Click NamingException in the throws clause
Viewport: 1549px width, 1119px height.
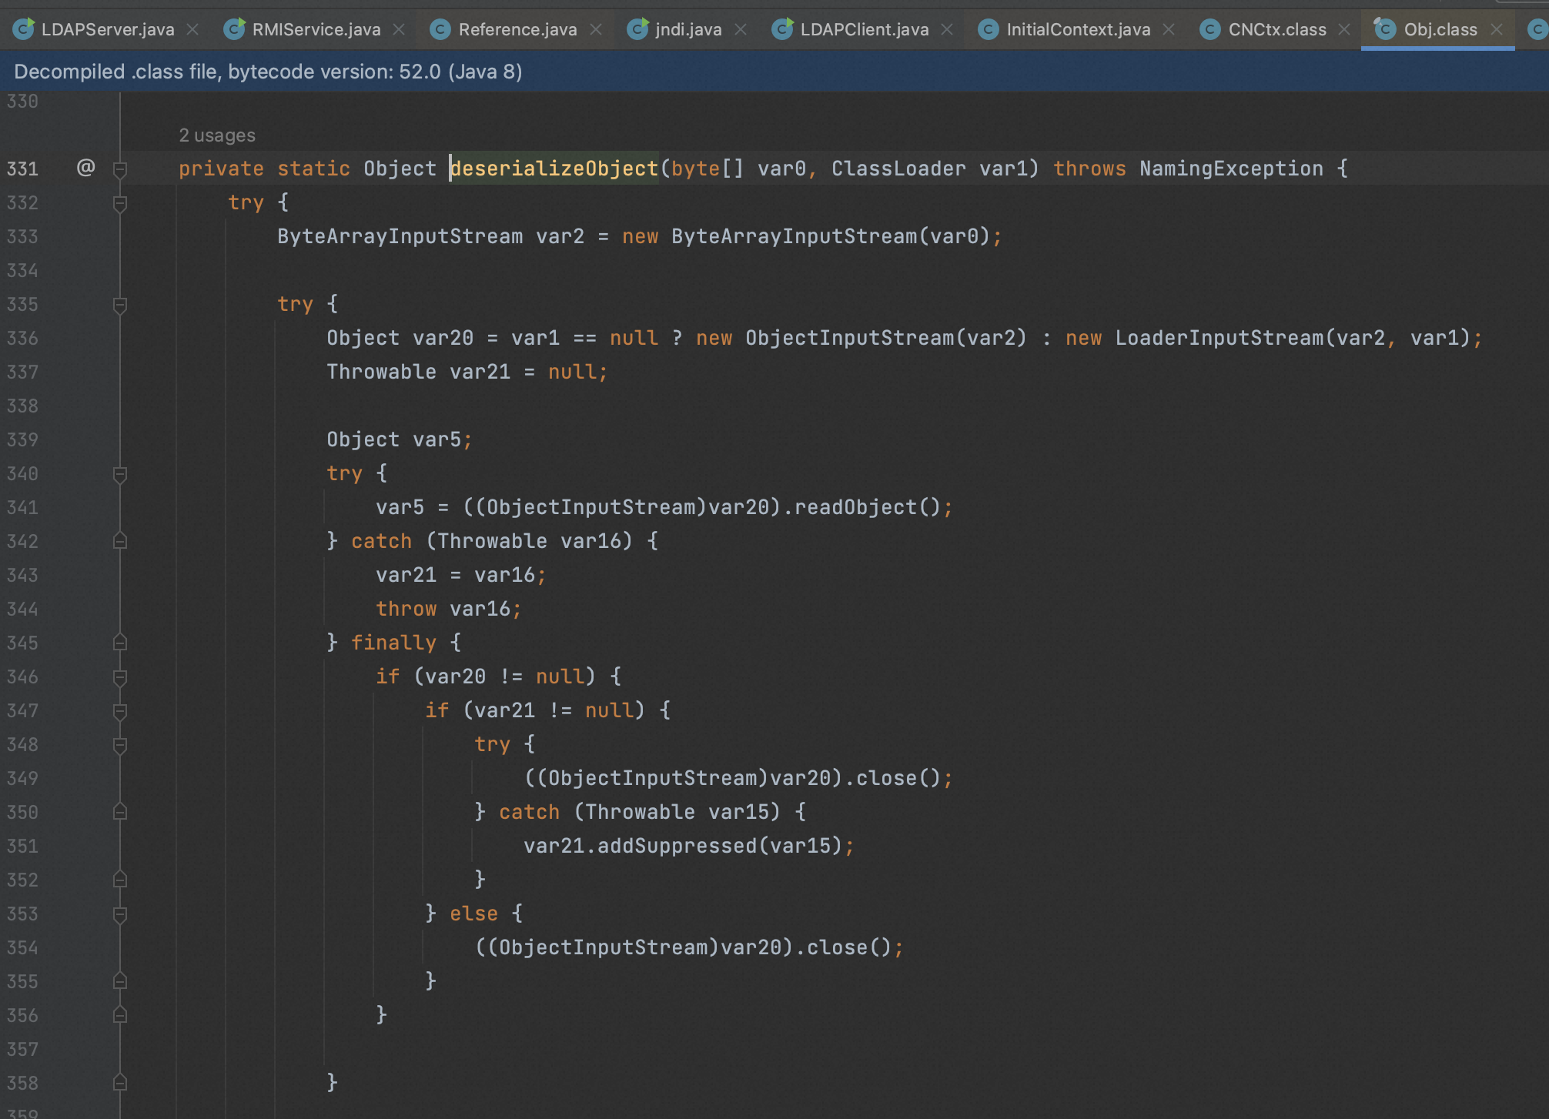pos(1231,169)
